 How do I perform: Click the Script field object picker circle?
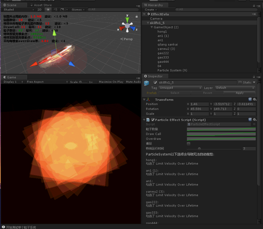click(x=254, y=124)
